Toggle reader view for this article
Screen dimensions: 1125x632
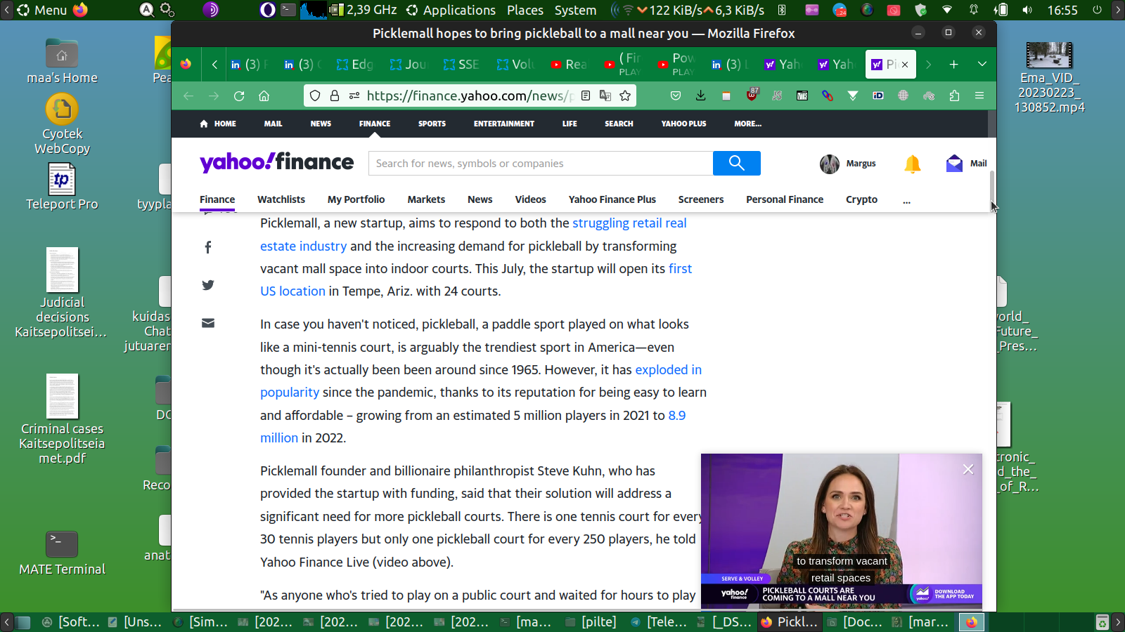pyautogui.click(x=586, y=96)
